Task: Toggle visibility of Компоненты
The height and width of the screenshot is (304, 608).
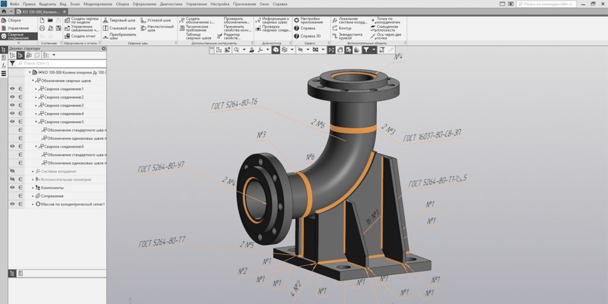Action: tap(12, 187)
